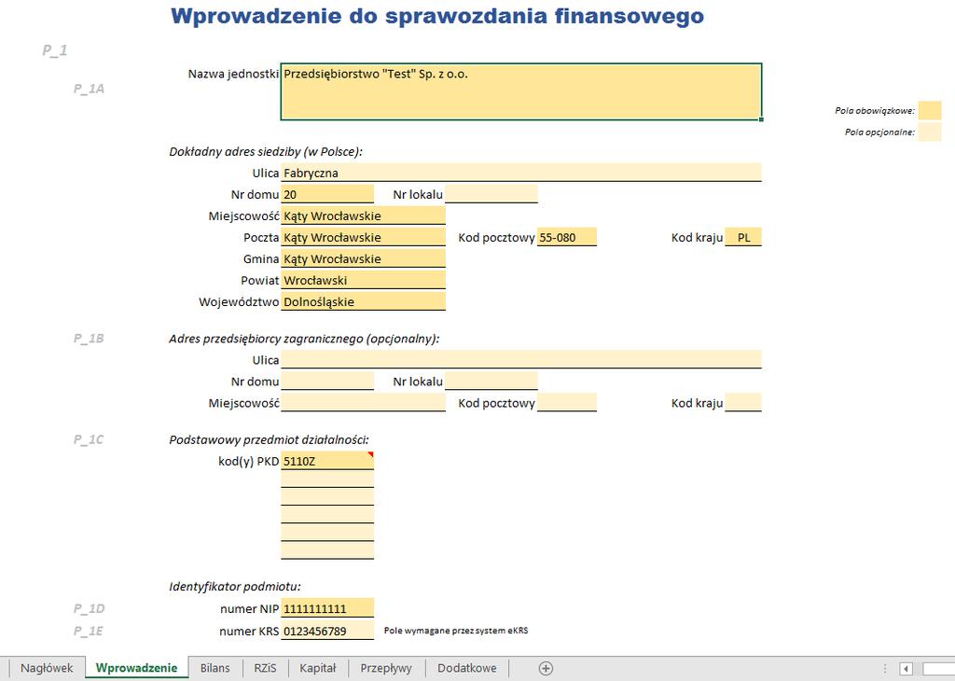This screenshot has width=955, height=681.
Task: Click the P_1C section marker
Action: coord(89,439)
